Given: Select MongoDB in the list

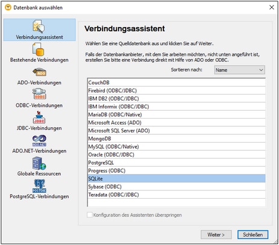Looking at the screenshot, I should pyautogui.click(x=177, y=138).
